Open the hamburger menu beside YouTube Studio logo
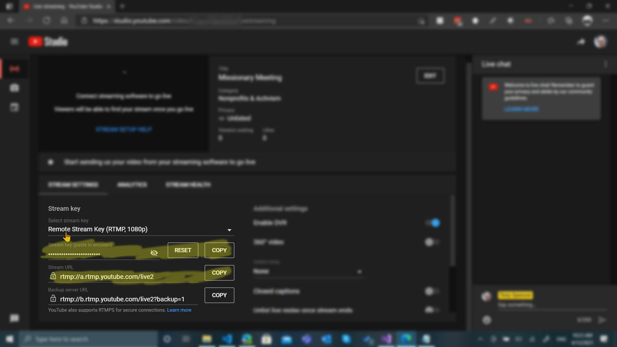This screenshot has width=617, height=347. pos(14,41)
